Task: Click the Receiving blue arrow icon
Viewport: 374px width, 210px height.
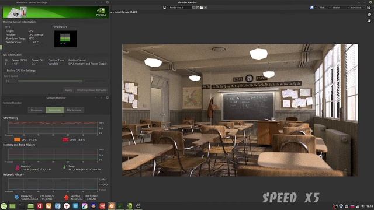Action: point(16,197)
